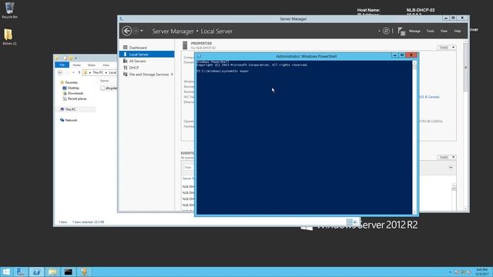Open File Explorer taskbar icon

pos(52,272)
